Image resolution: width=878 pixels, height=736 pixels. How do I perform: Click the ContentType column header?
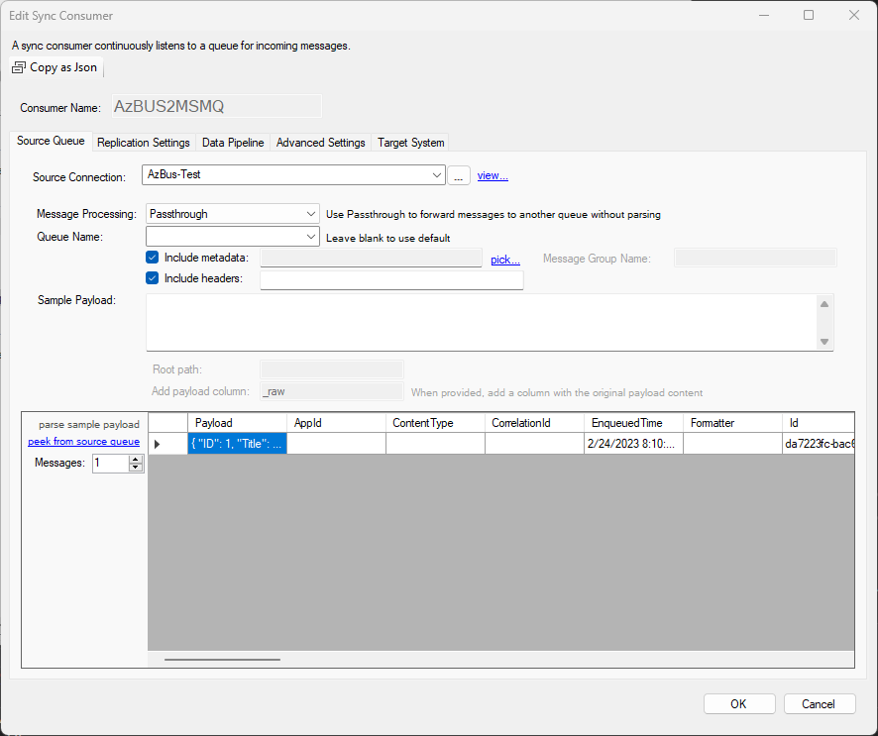(436, 423)
